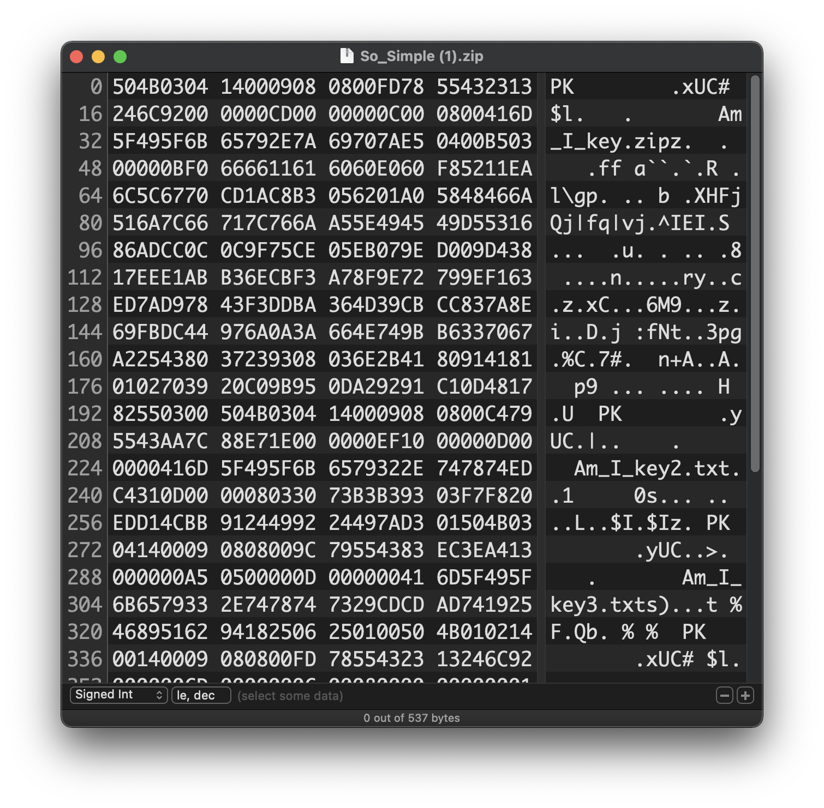This screenshot has height=808, width=824.
Task: Select hex group 00000BF0 at offset 48
Action: (160, 168)
